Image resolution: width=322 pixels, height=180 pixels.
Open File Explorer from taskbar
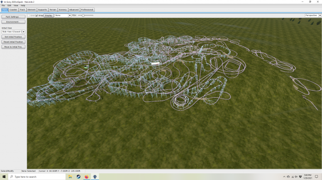pyautogui.click(x=70, y=177)
